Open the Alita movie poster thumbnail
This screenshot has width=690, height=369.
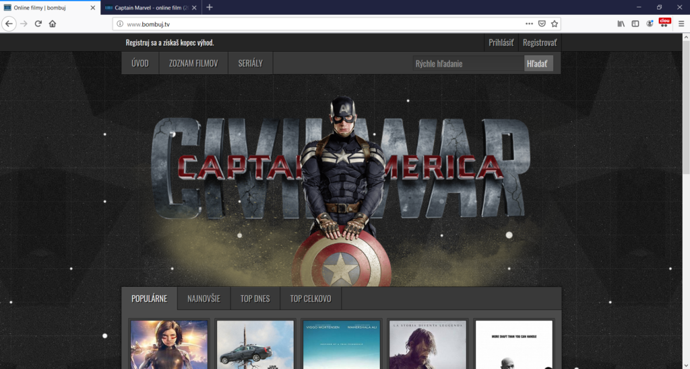coord(169,344)
